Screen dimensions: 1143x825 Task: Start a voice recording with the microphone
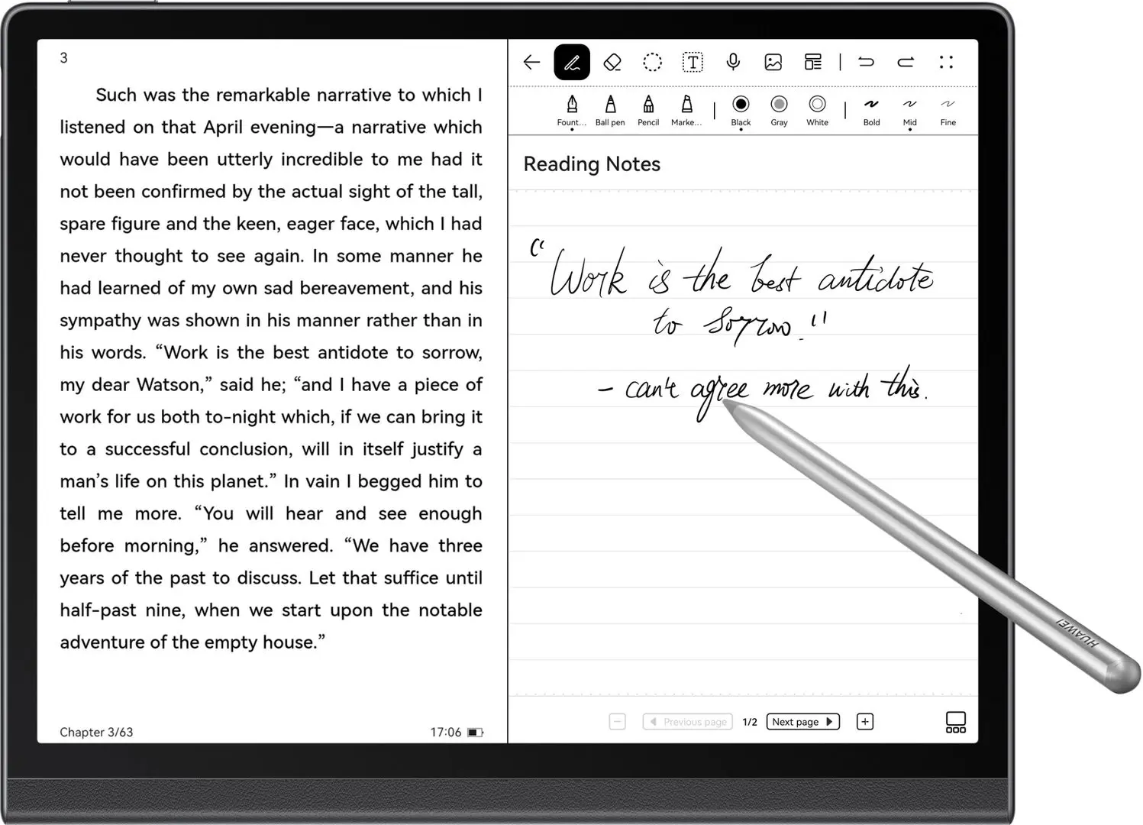coord(734,62)
